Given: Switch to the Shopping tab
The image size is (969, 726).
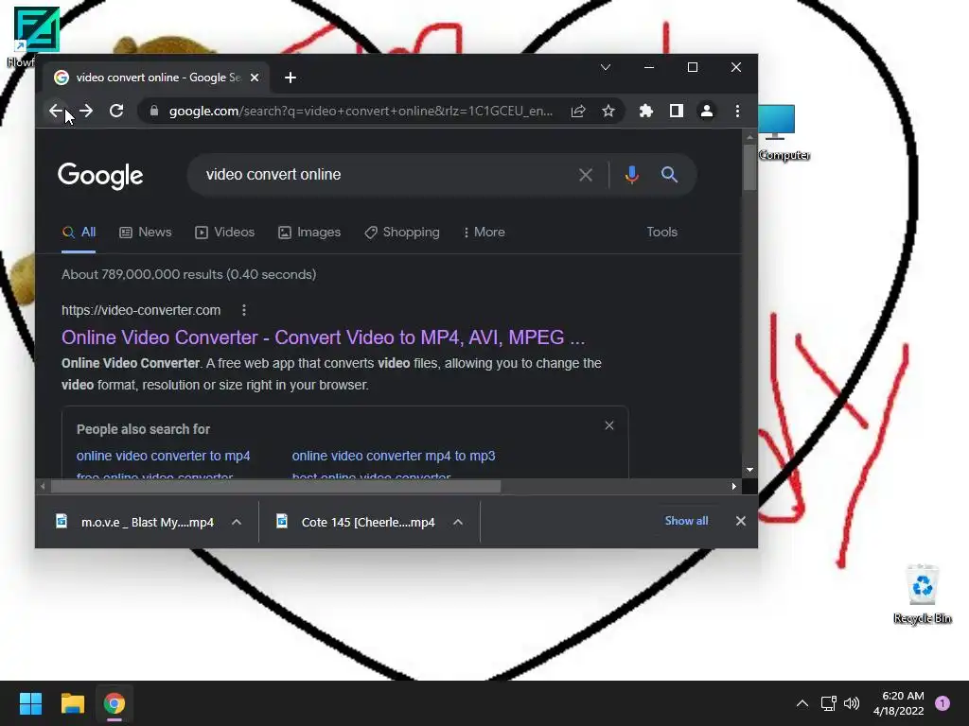Looking at the screenshot, I should pos(401,233).
